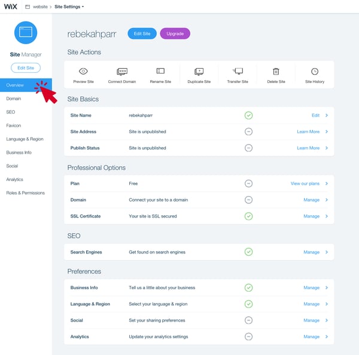Click the website breadcrumb link
359x355 pixels.
[40, 7]
